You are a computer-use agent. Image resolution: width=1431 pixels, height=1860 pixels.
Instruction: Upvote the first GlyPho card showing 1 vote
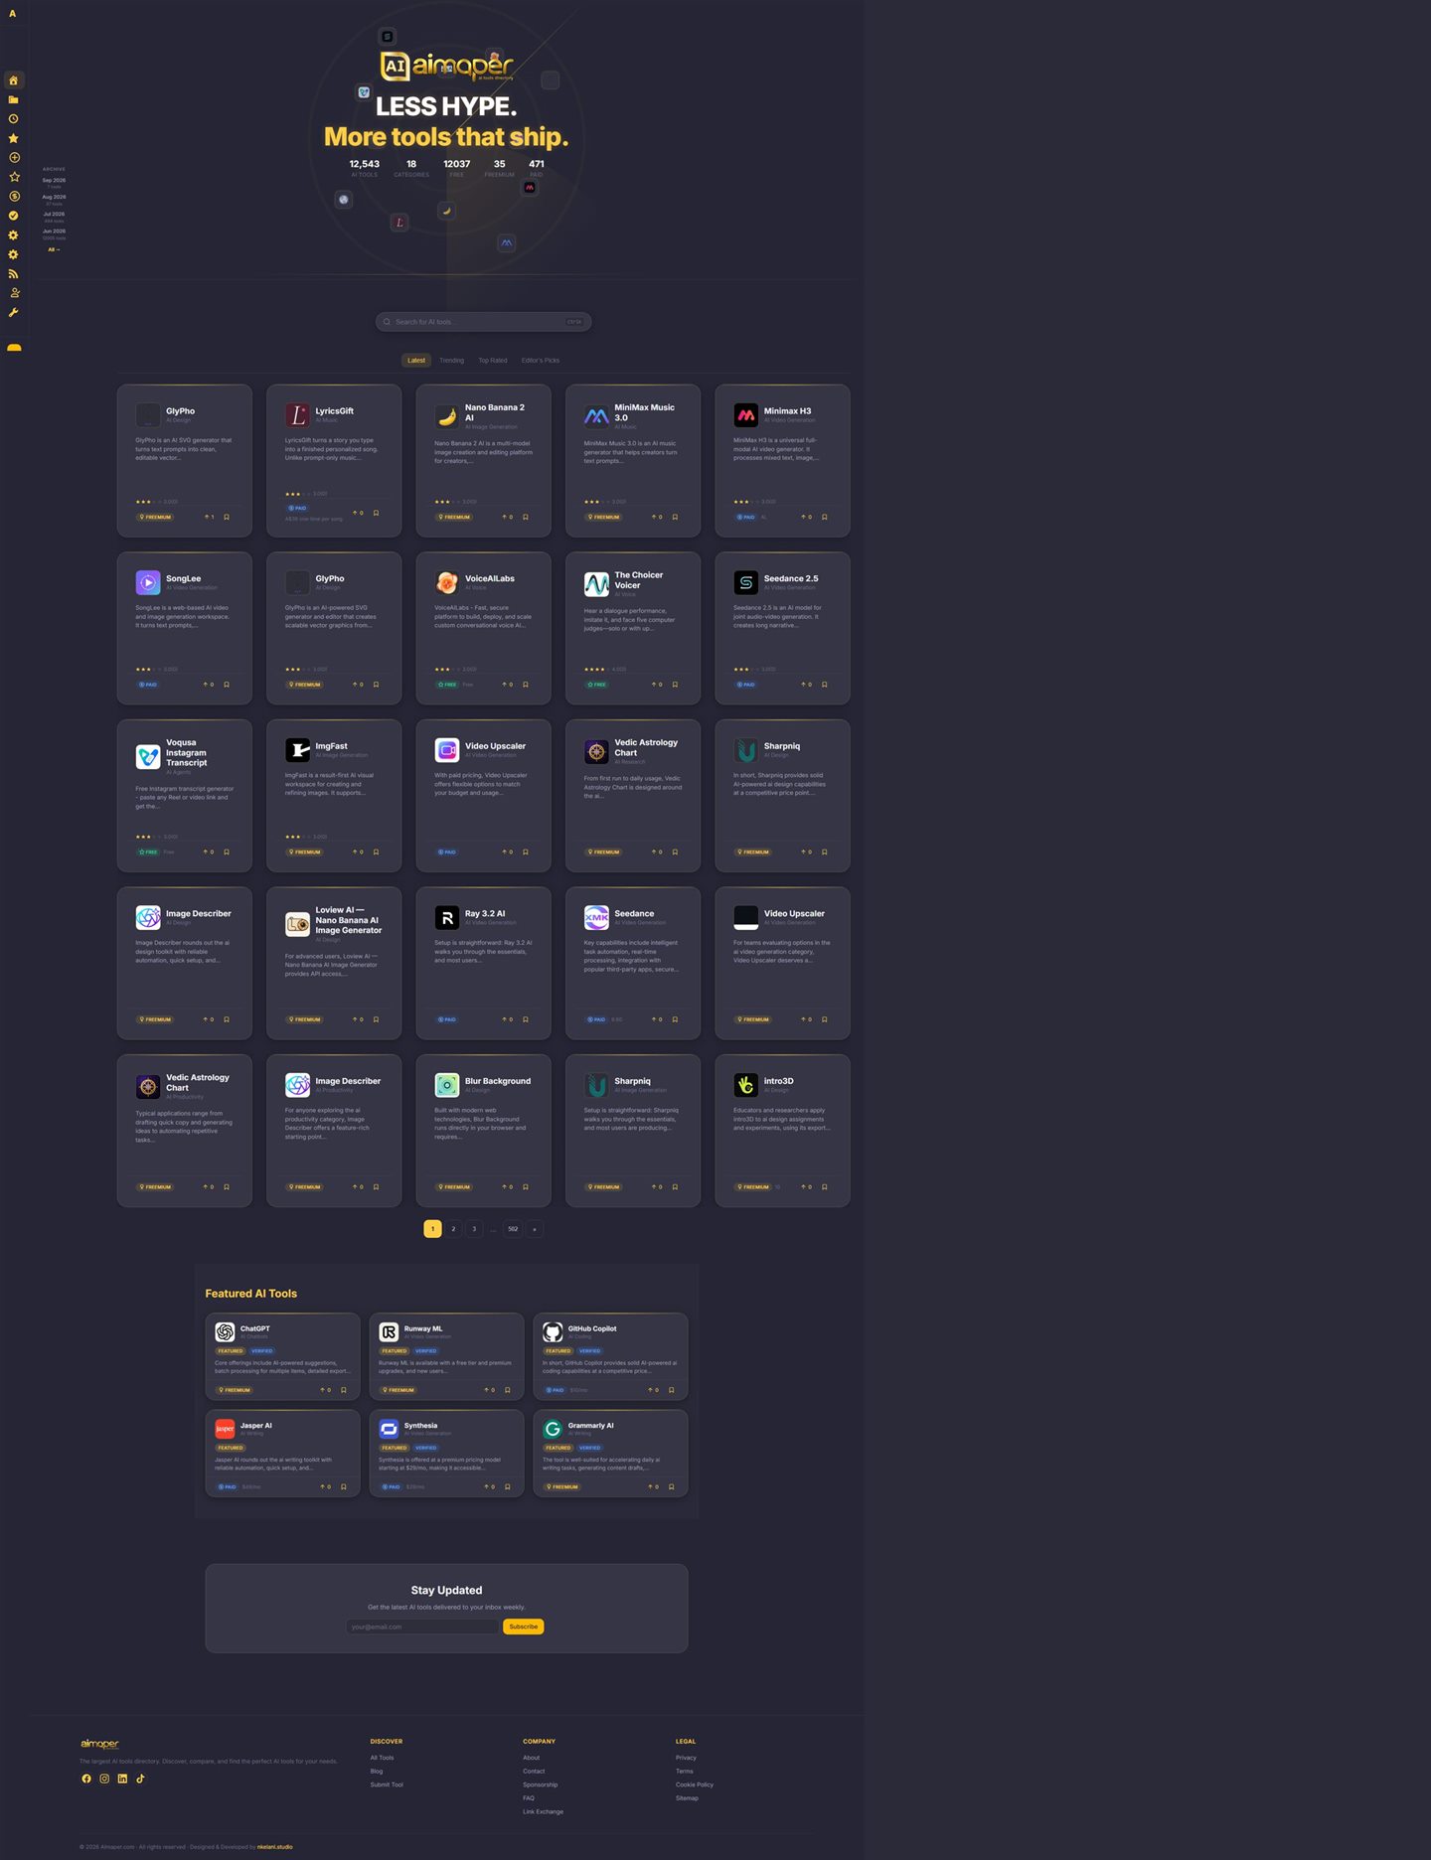click(209, 517)
